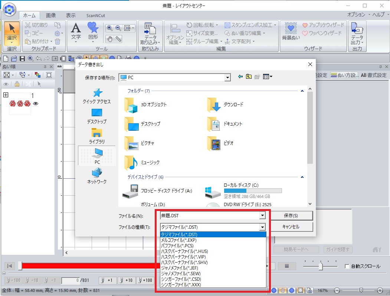Click the +100 stitch step button
Viewport: 390px width, 296px height.
pyautogui.click(x=145, y=280)
